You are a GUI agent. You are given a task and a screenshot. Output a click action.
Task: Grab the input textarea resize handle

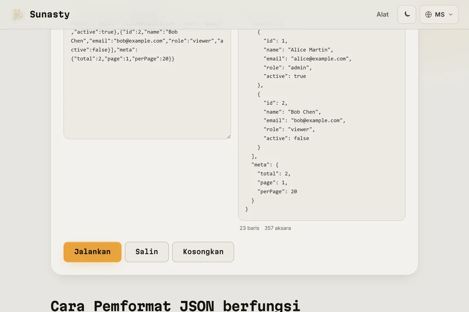pyautogui.click(x=229, y=137)
